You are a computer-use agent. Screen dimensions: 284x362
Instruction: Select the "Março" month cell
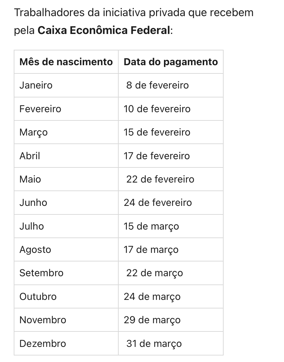(34, 132)
